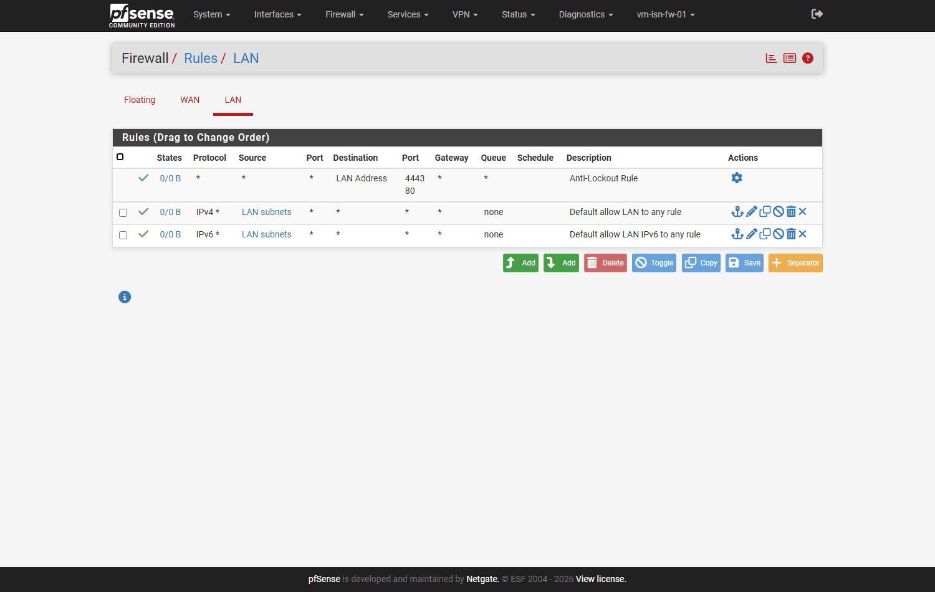This screenshot has height=592, width=935.
Task: Click the orange Separator button
Action: click(795, 263)
